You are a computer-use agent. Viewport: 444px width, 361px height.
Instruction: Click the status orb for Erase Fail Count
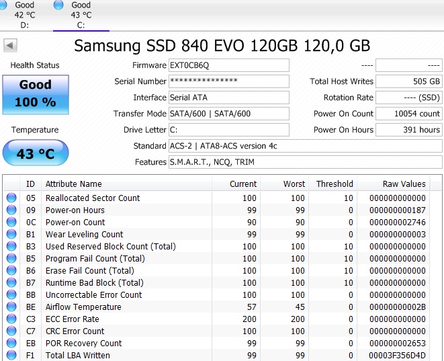click(x=11, y=270)
